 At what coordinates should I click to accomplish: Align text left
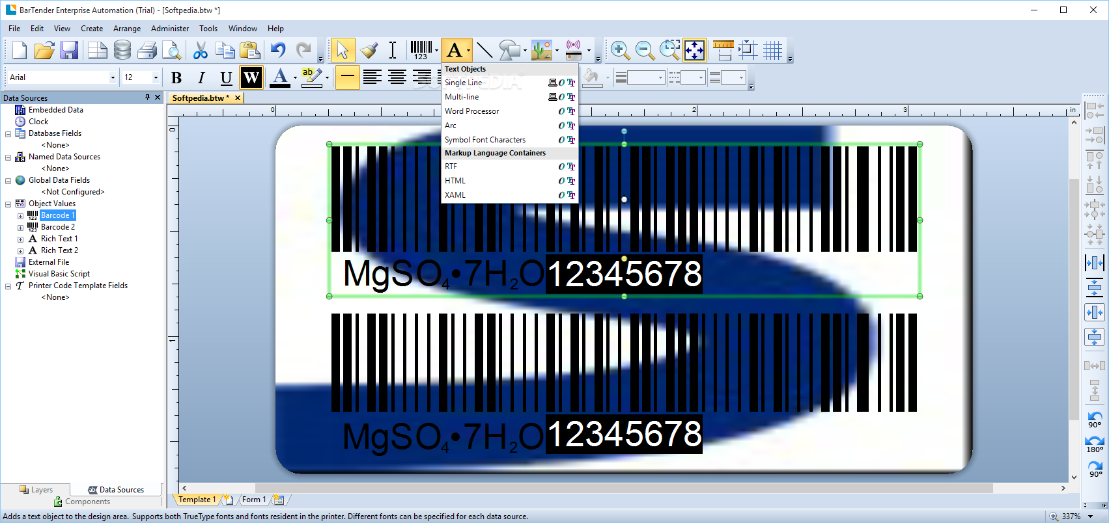[x=372, y=77]
